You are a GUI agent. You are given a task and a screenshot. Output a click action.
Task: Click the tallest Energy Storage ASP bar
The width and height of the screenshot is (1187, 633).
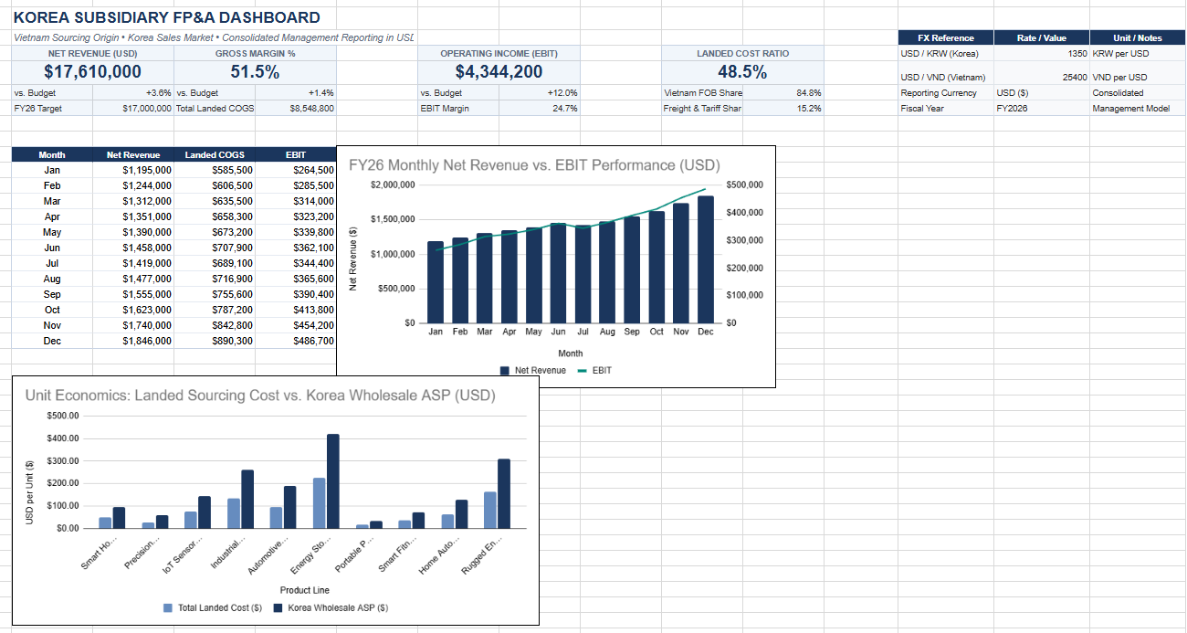(333, 481)
